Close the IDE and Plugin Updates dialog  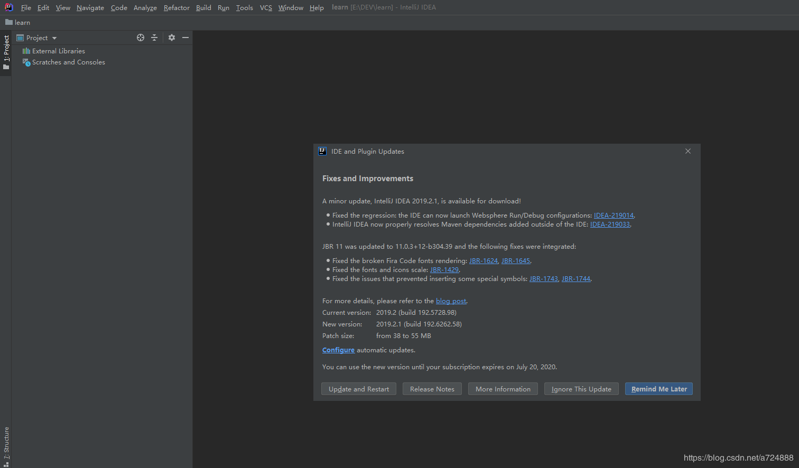coord(688,151)
